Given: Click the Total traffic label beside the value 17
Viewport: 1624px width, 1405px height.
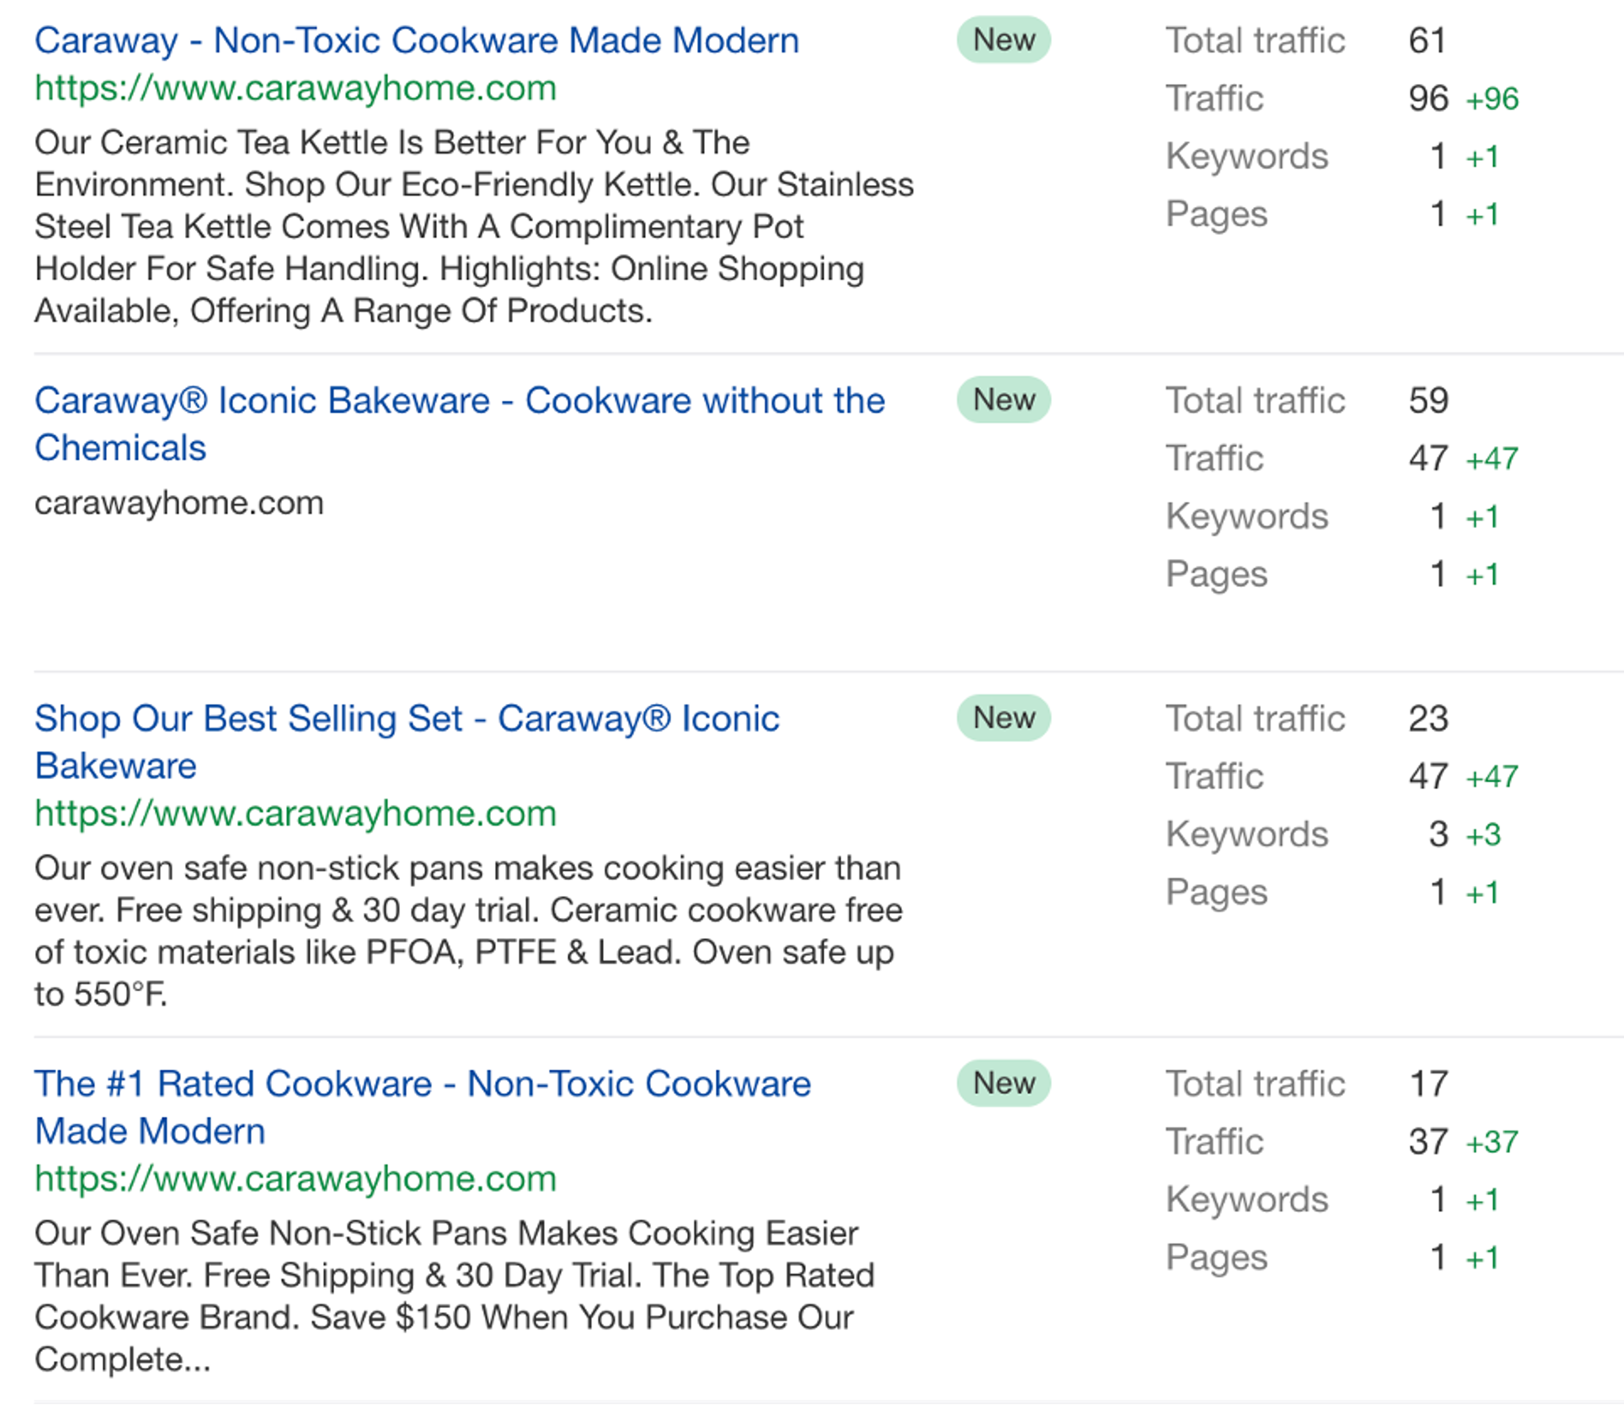Looking at the screenshot, I should (x=1256, y=1084).
